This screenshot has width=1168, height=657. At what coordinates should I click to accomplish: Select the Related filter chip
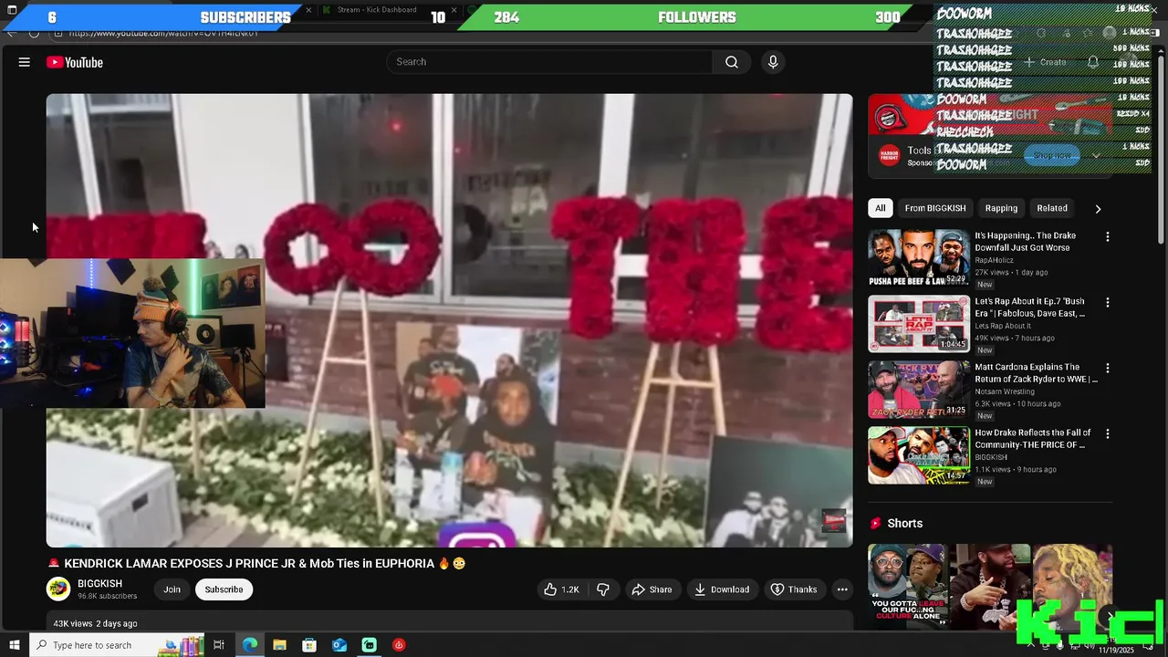[1051, 208]
